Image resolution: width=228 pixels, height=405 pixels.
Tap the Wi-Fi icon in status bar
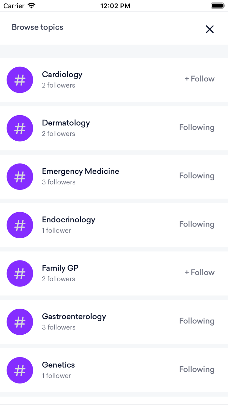pyautogui.click(x=32, y=5)
